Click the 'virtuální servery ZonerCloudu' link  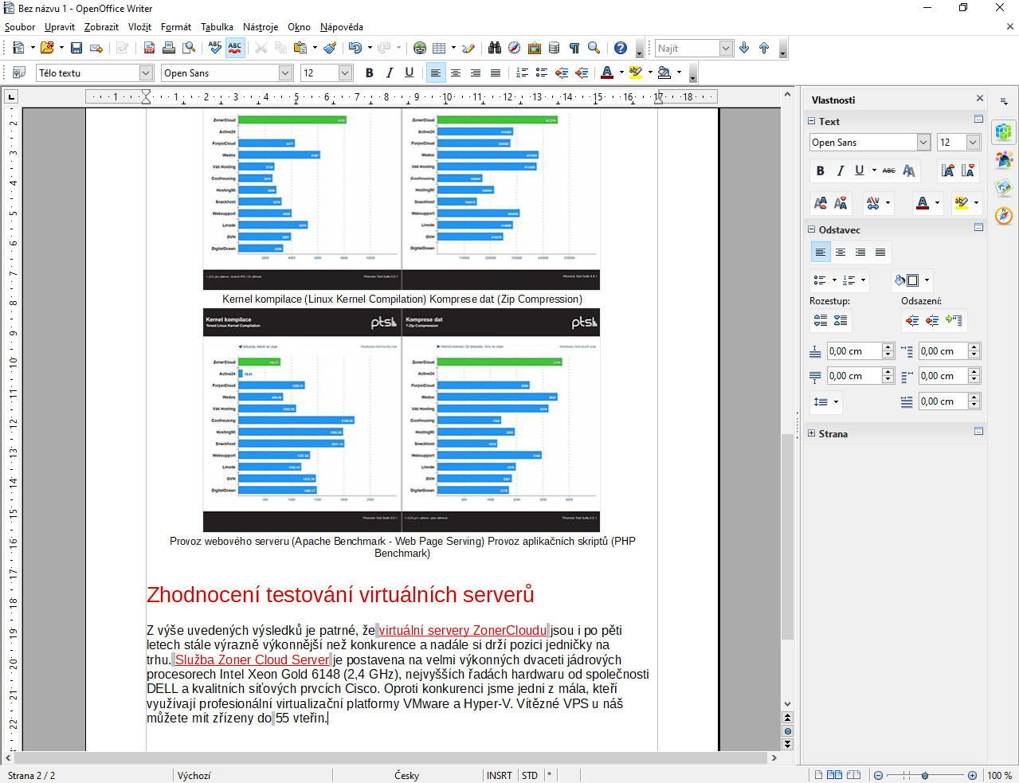(462, 631)
